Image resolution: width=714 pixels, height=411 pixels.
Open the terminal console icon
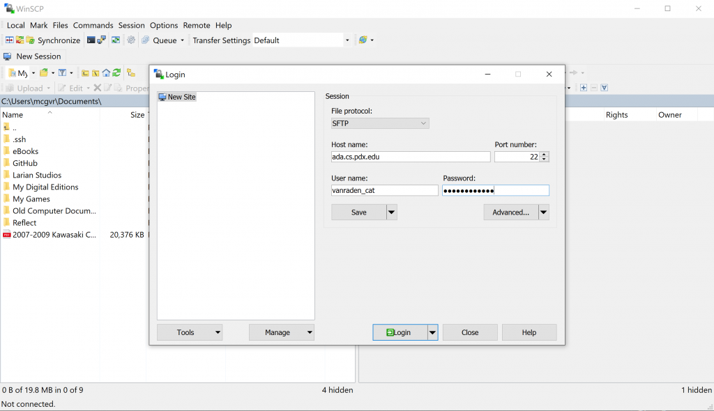tap(91, 40)
